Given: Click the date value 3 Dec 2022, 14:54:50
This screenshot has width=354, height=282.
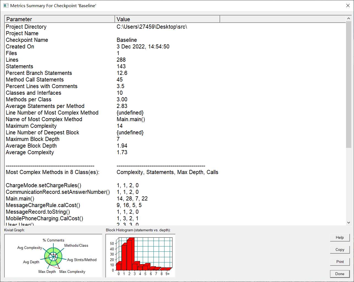Looking at the screenshot, I should (143, 47).
